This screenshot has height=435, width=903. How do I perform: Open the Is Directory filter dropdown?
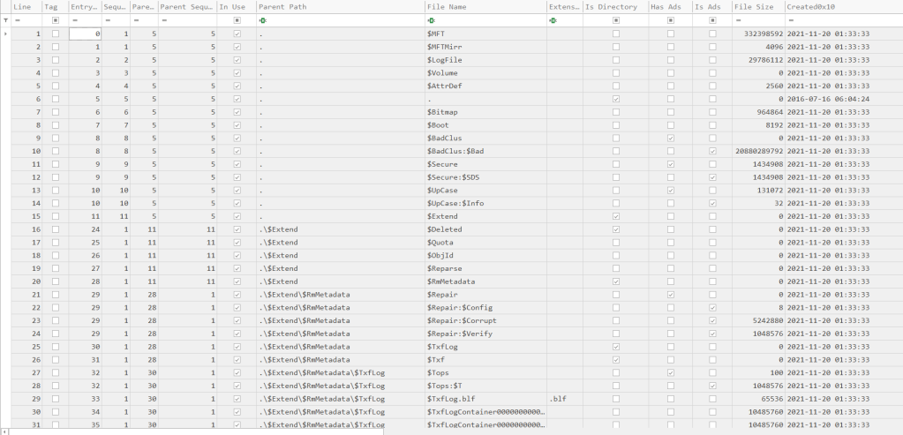(615, 20)
